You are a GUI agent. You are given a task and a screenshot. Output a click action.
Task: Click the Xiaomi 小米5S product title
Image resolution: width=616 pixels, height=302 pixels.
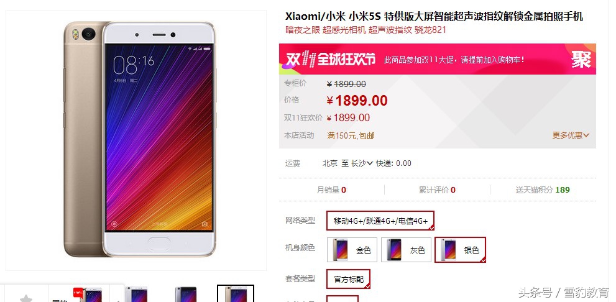click(434, 17)
